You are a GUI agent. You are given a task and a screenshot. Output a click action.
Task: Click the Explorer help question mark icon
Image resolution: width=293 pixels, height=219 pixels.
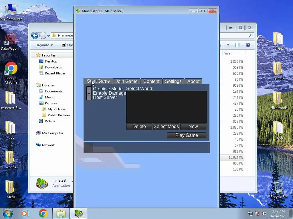[x=248, y=45]
